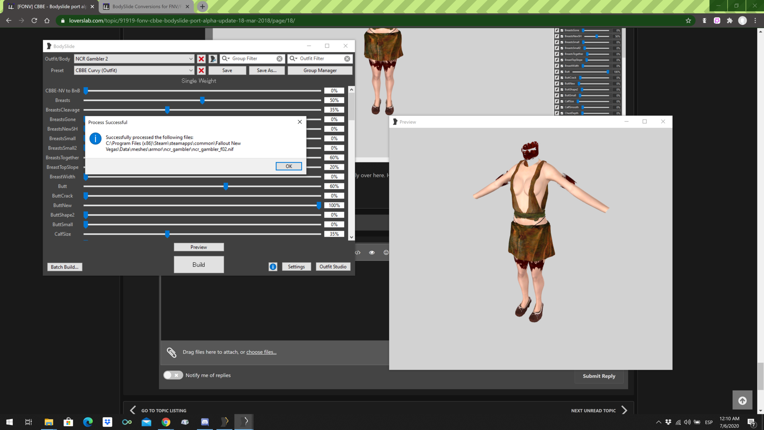This screenshot has width=764, height=430.
Task: Delete the CBBE Curvy preset with the red X
Action: [x=201, y=70]
